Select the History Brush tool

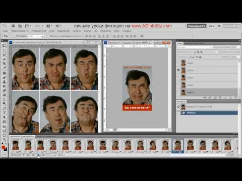pyautogui.click(x=5, y=86)
